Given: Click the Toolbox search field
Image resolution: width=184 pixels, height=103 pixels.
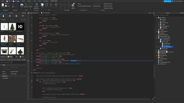Looking at the screenshot, I should point(15,20).
